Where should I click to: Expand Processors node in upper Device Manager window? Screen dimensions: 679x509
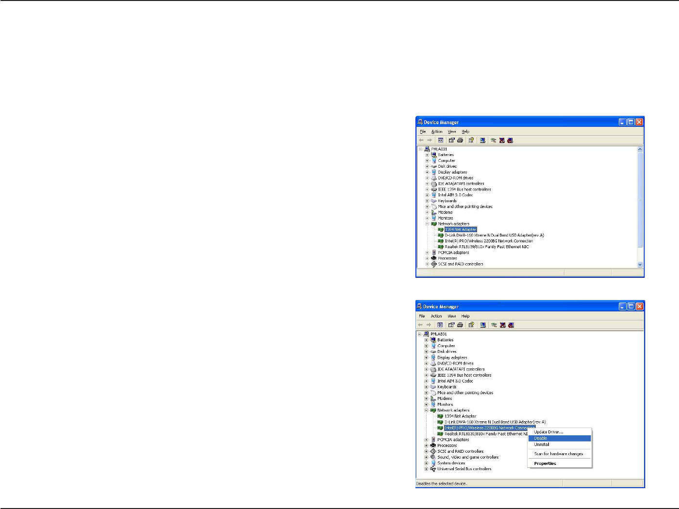tap(427, 258)
